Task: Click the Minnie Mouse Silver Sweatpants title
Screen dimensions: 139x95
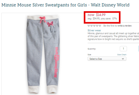Action: [66, 5]
